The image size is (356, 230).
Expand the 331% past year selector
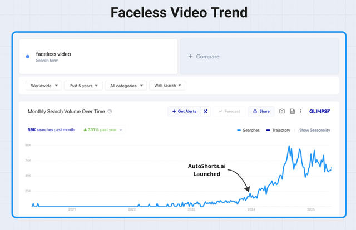(103, 130)
